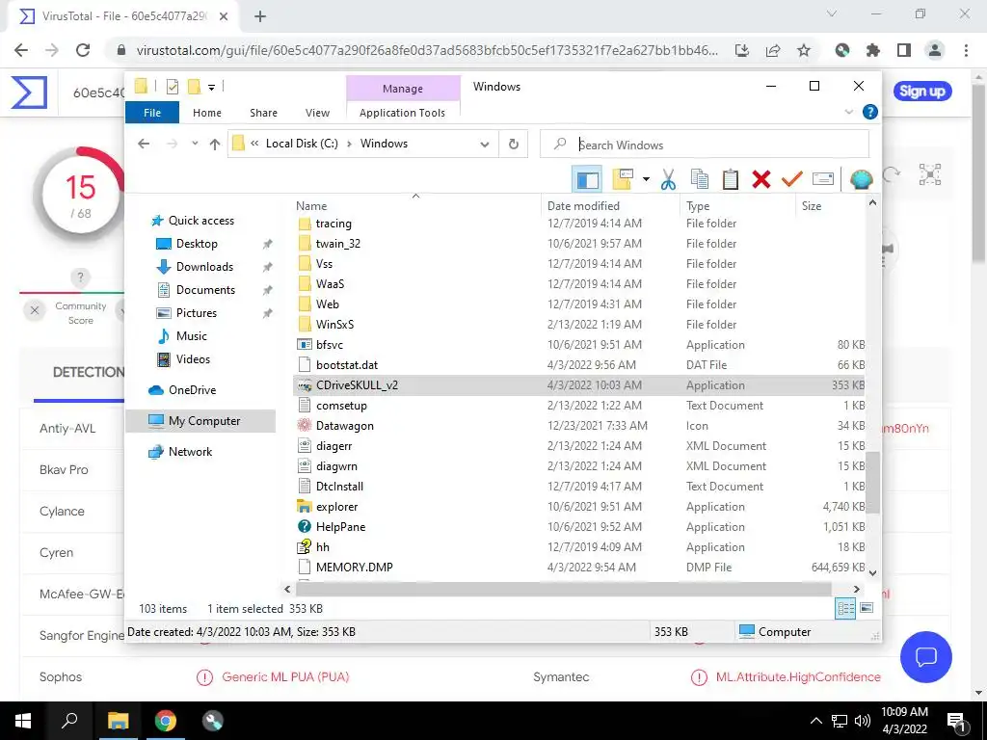
Task: Open the taskbar search magnifier
Action: pyautogui.click(x=69, y=721)
